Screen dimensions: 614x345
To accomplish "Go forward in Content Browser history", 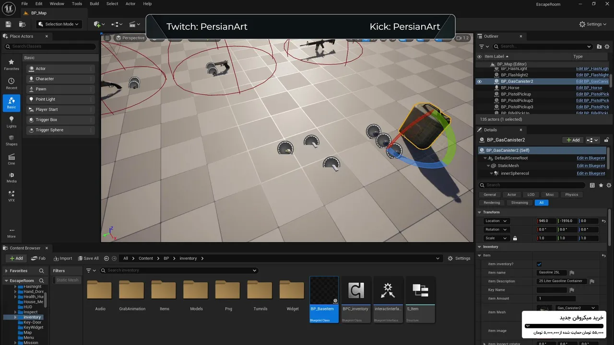I will tap(114, 258).
